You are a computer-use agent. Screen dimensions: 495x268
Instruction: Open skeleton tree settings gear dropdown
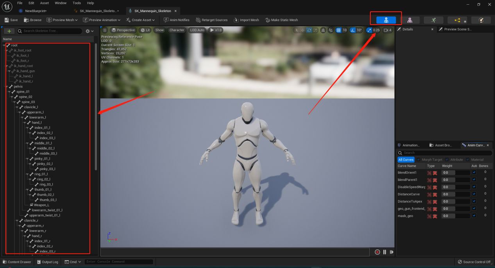click(x=89, y=31)
